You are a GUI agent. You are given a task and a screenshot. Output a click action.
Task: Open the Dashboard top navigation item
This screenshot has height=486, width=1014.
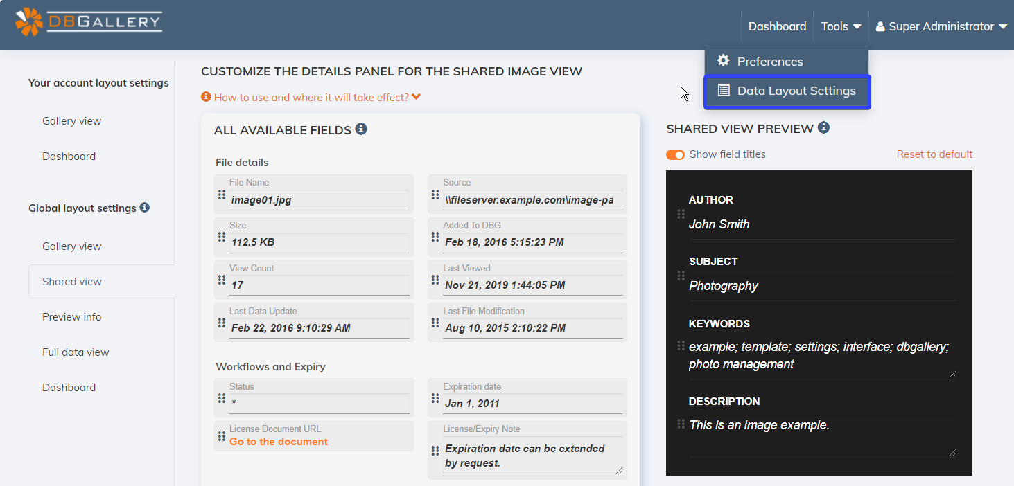tap(777, 26)
